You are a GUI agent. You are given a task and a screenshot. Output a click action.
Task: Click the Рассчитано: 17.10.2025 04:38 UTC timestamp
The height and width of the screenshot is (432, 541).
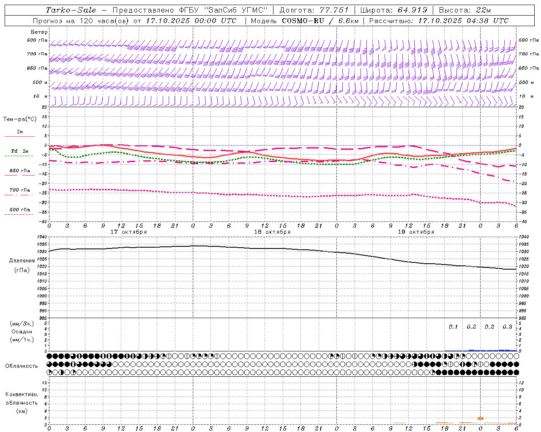pos(439,21)
